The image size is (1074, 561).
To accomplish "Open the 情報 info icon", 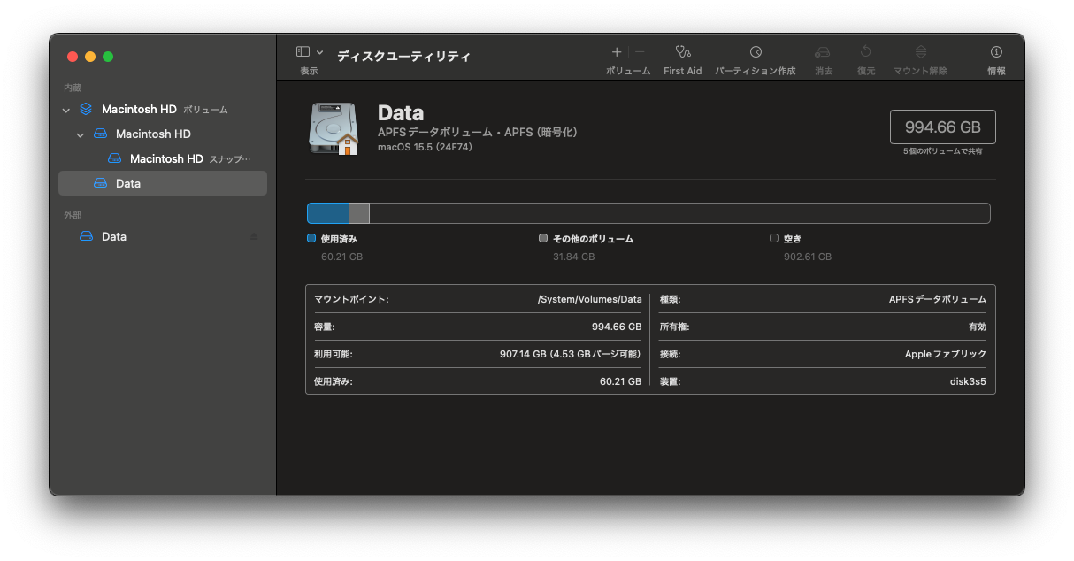I will pyautogui.click(x=996, y=52).
